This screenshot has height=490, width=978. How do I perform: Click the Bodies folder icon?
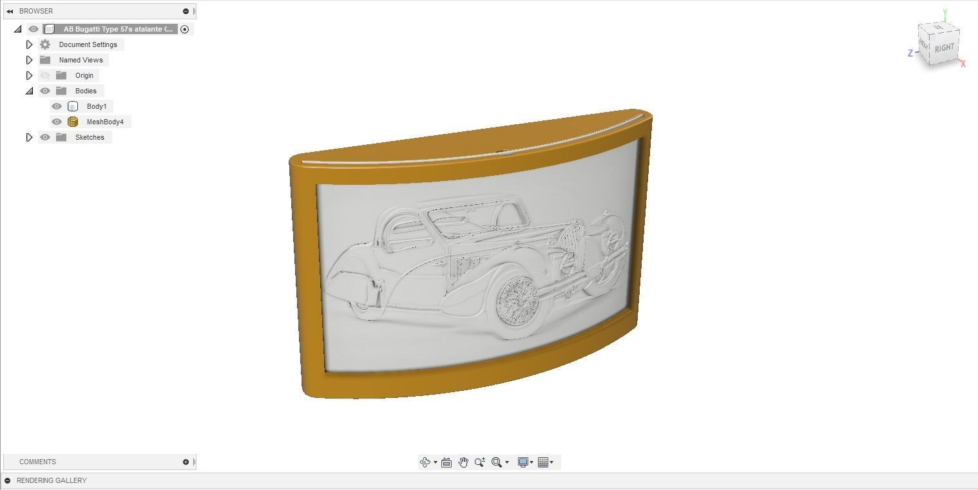tap(61, 91)
